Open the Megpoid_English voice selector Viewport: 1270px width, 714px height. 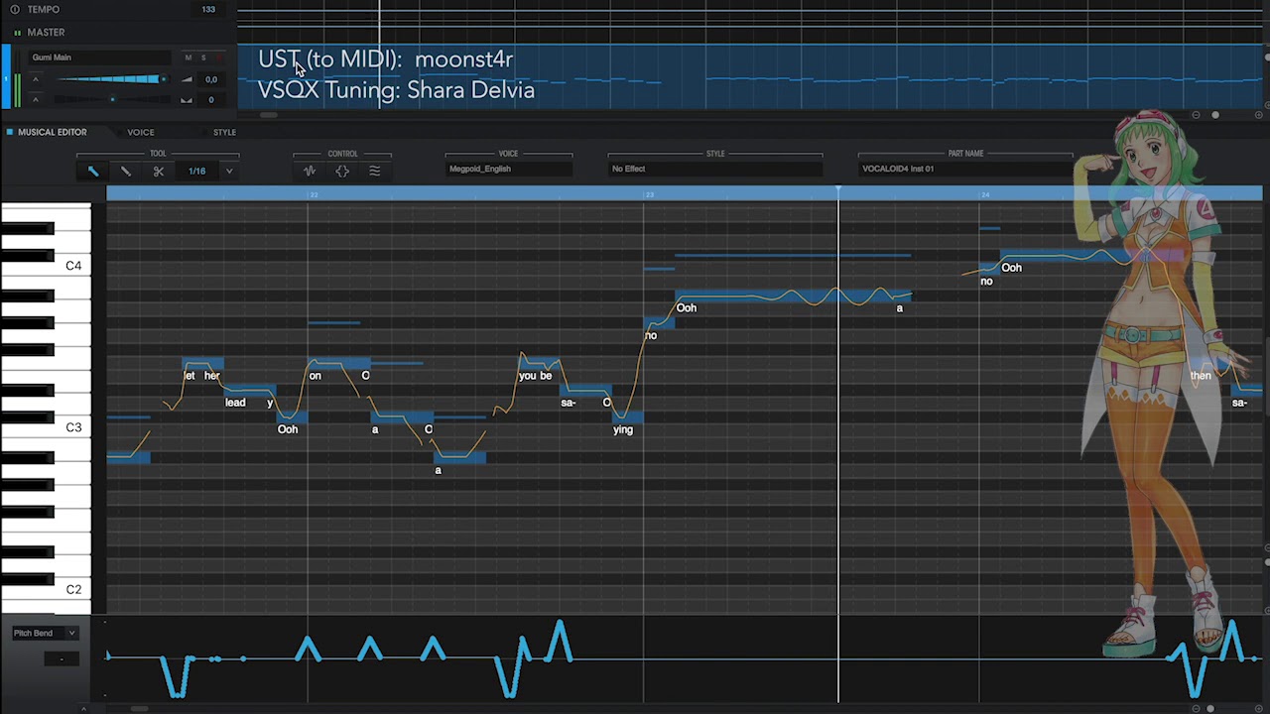(x=509, y=169)
